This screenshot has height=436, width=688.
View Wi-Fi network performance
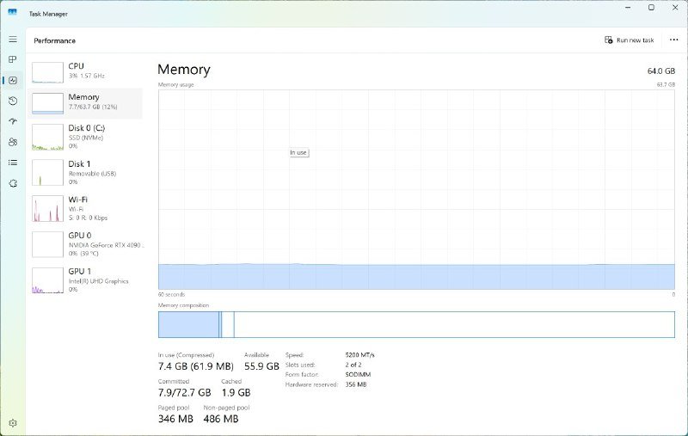(x=86, y=208)
